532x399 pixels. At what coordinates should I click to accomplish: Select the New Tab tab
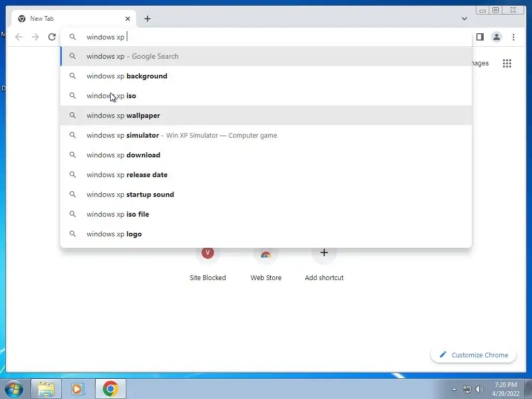74,19
